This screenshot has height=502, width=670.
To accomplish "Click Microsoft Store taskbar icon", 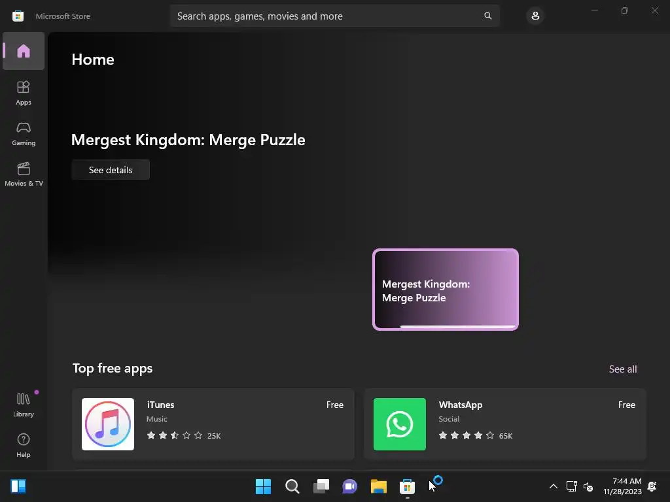I will 407,486.
